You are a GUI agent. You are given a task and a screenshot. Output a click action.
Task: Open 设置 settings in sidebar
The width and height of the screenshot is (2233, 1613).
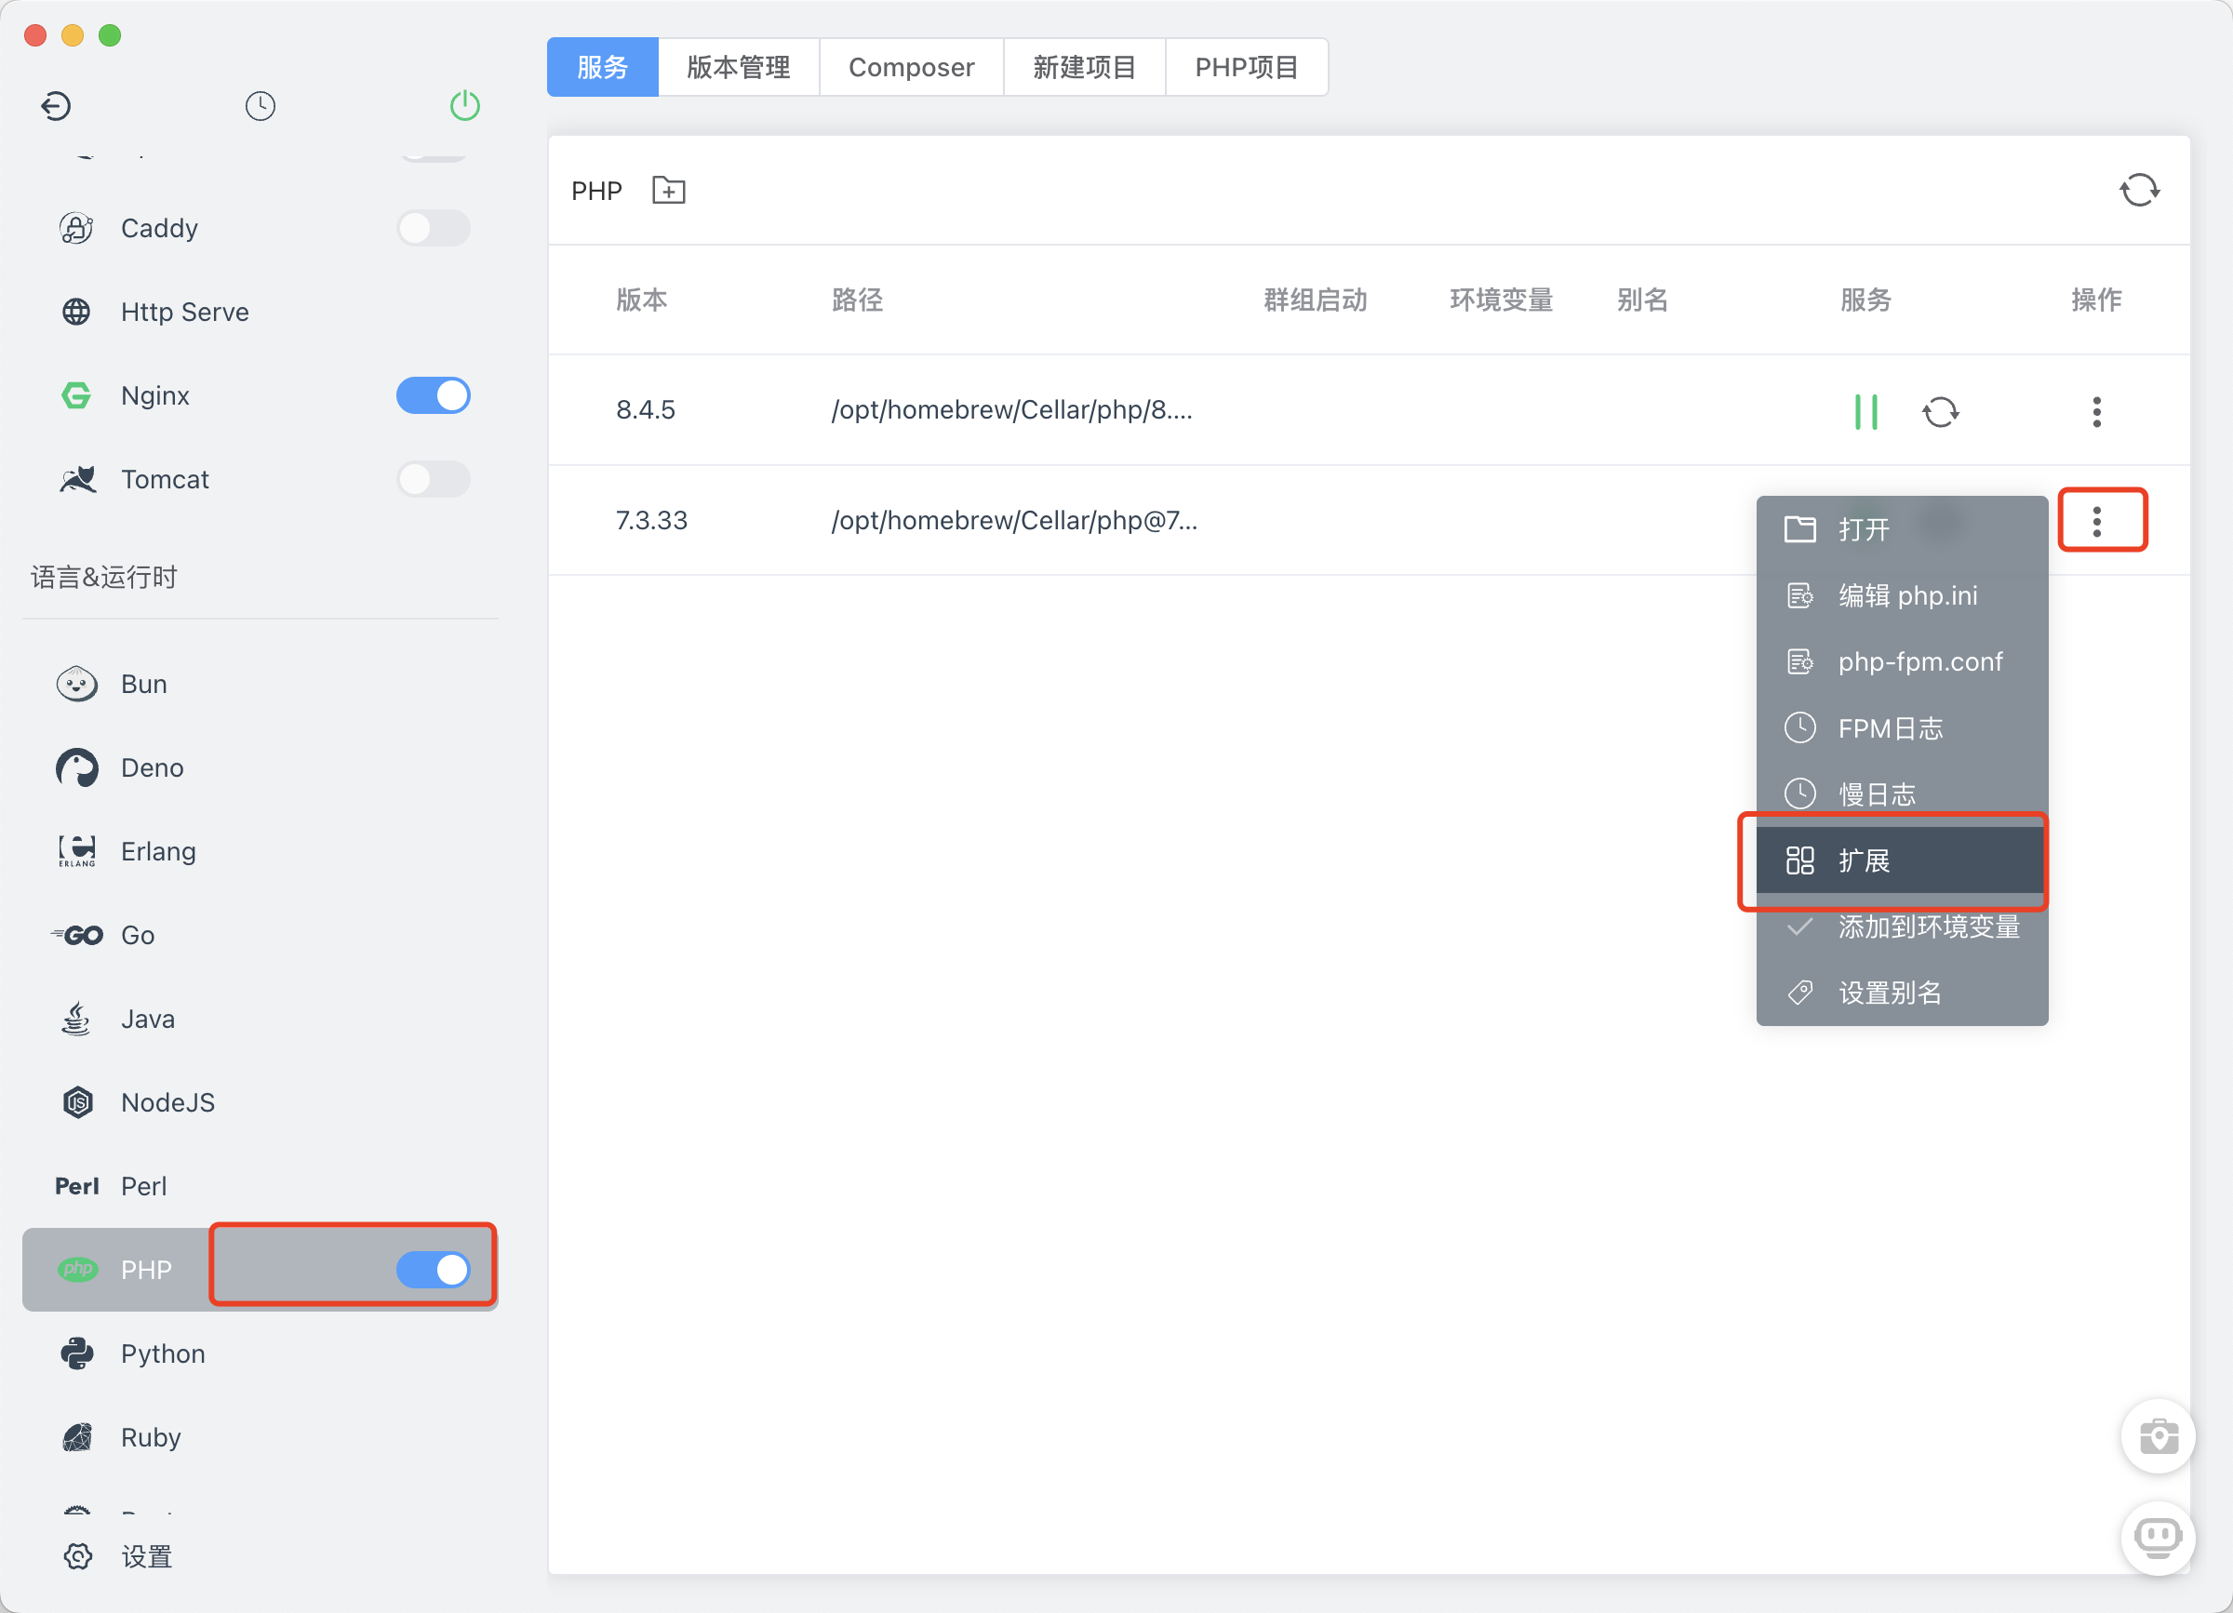coord(146,1556)
